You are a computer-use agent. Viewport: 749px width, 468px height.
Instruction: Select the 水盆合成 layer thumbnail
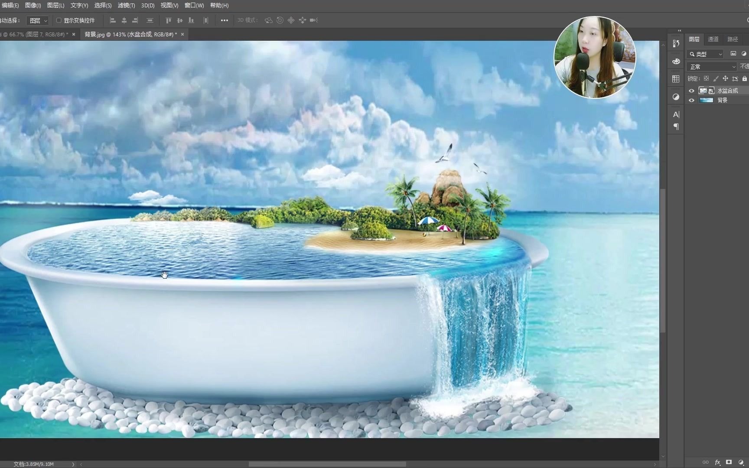point(707,91)
